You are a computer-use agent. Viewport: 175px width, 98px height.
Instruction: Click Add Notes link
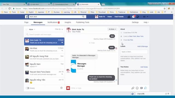click(144, 67)
